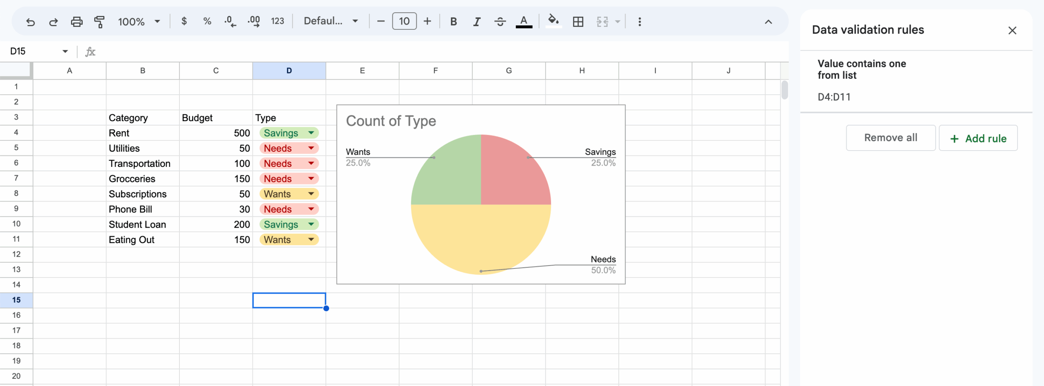Format as percent
Viewport: 1044px width, 386px height.
pyautogui.click(x=207, y=21)
